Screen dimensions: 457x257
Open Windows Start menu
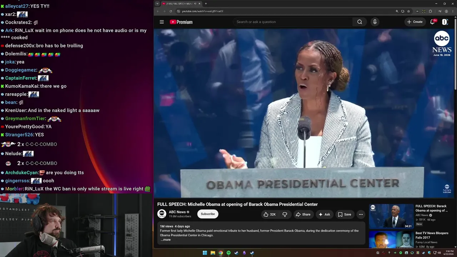click(x=205, y=253)
